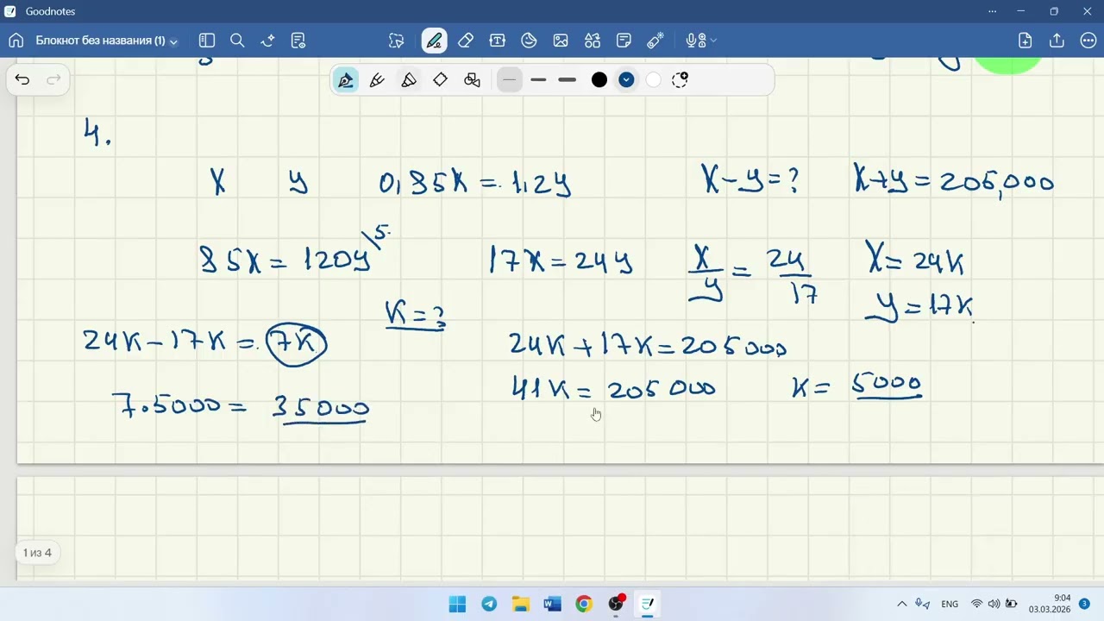Expand the microphone options chevron
Viewport: 1104px width, 621px height.
[713, 41]
